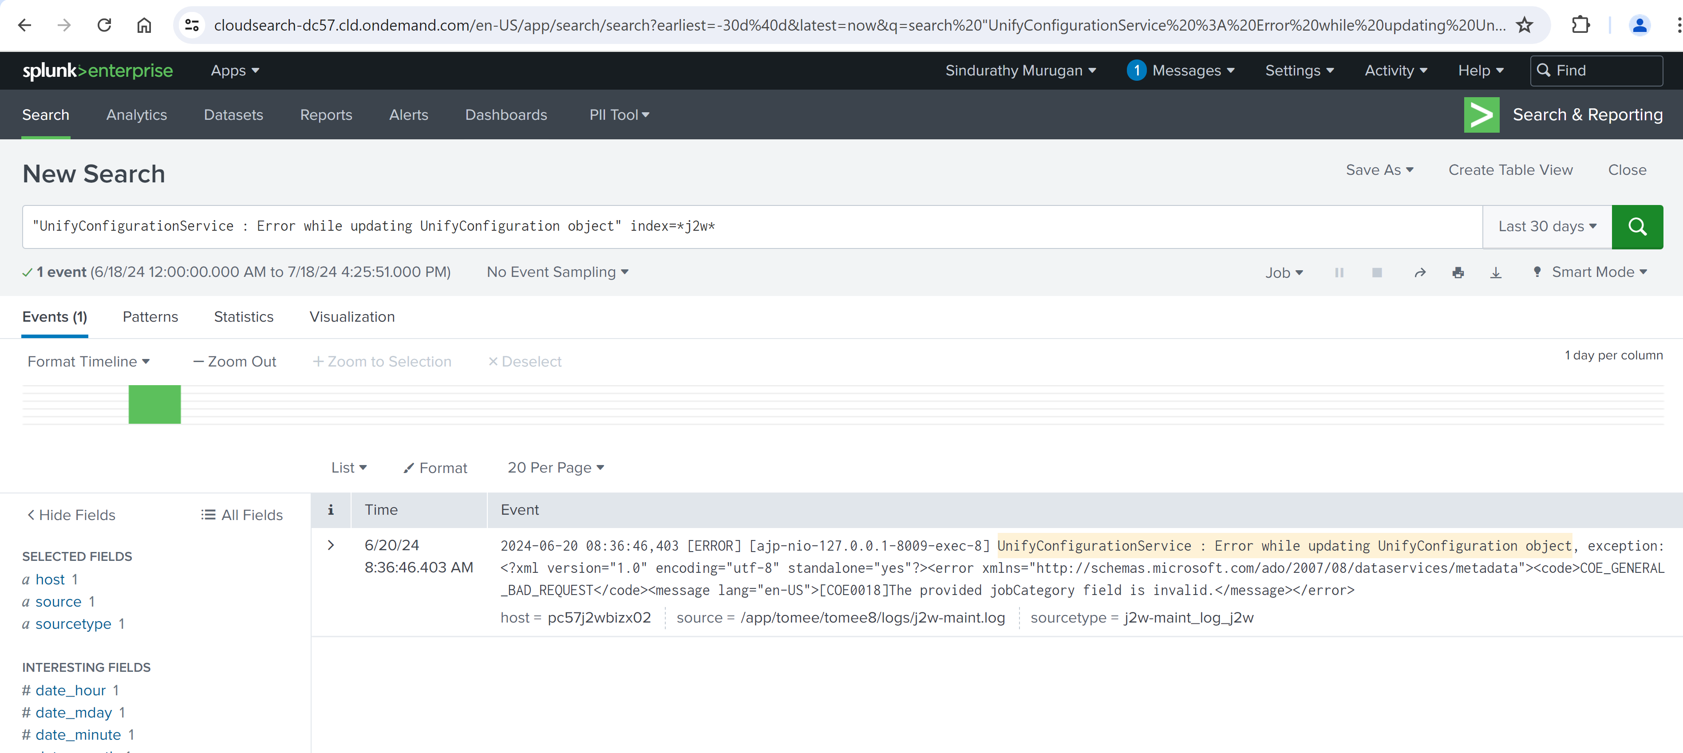Image resolution: width=1683 pixels, height=753 pixels.
Task: Open the Messages dropdown
Action: tap(1193, 71)
